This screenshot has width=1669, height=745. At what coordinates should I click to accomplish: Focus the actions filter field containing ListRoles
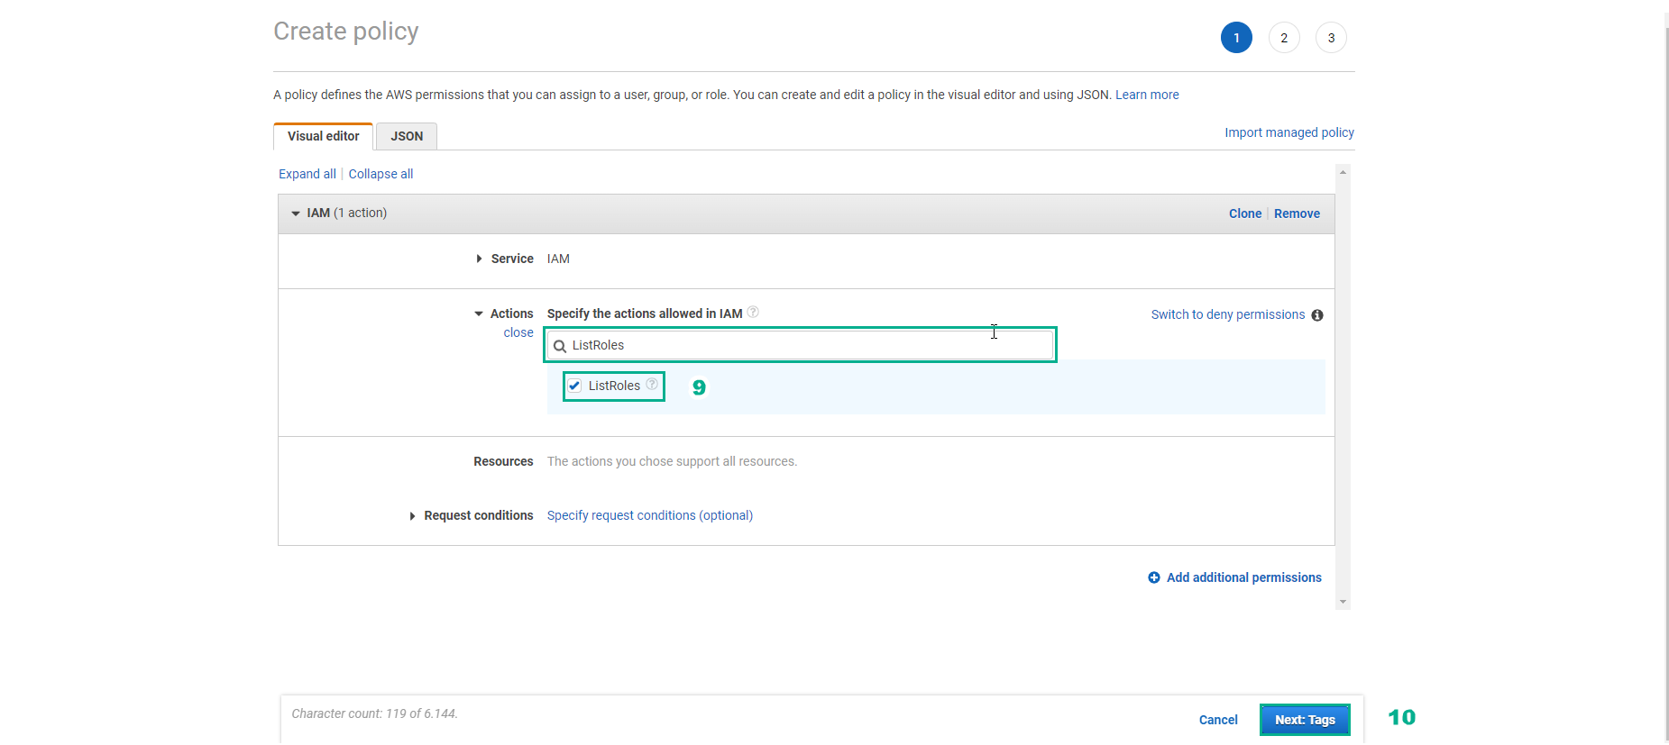click(x=800, y=345)
